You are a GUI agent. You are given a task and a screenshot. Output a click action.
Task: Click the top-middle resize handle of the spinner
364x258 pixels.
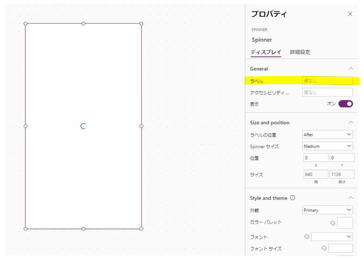click(83, 24)
